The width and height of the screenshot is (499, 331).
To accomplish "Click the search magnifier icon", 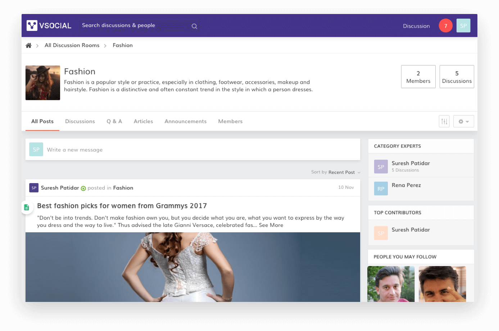I will click(x=194, y=26).
